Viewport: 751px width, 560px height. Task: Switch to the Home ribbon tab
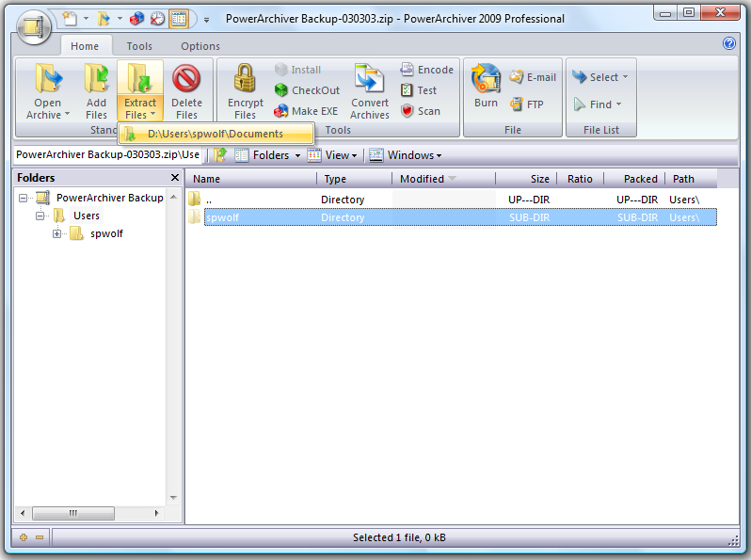click(x=85, y=46)
